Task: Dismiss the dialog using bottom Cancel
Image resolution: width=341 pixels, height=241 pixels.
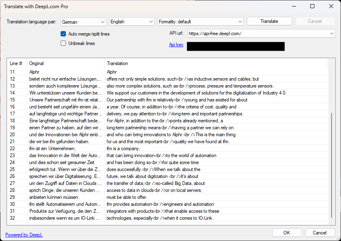Action: pyautogui.click(x=320, y=232)
